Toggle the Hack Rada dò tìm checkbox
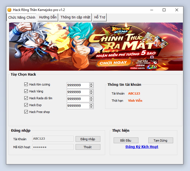Screen dimensions: 190x171 (x=26, y=98)
